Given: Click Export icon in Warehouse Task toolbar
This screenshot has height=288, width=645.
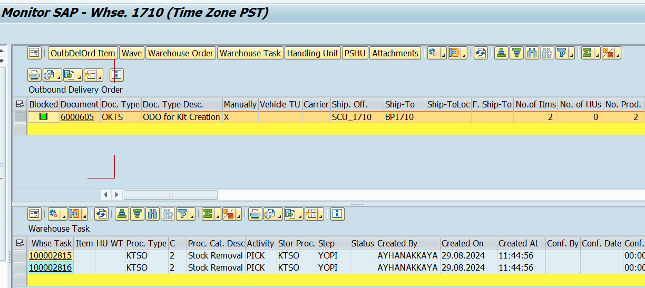Looking at the screenshot, I should coord(290,214).
